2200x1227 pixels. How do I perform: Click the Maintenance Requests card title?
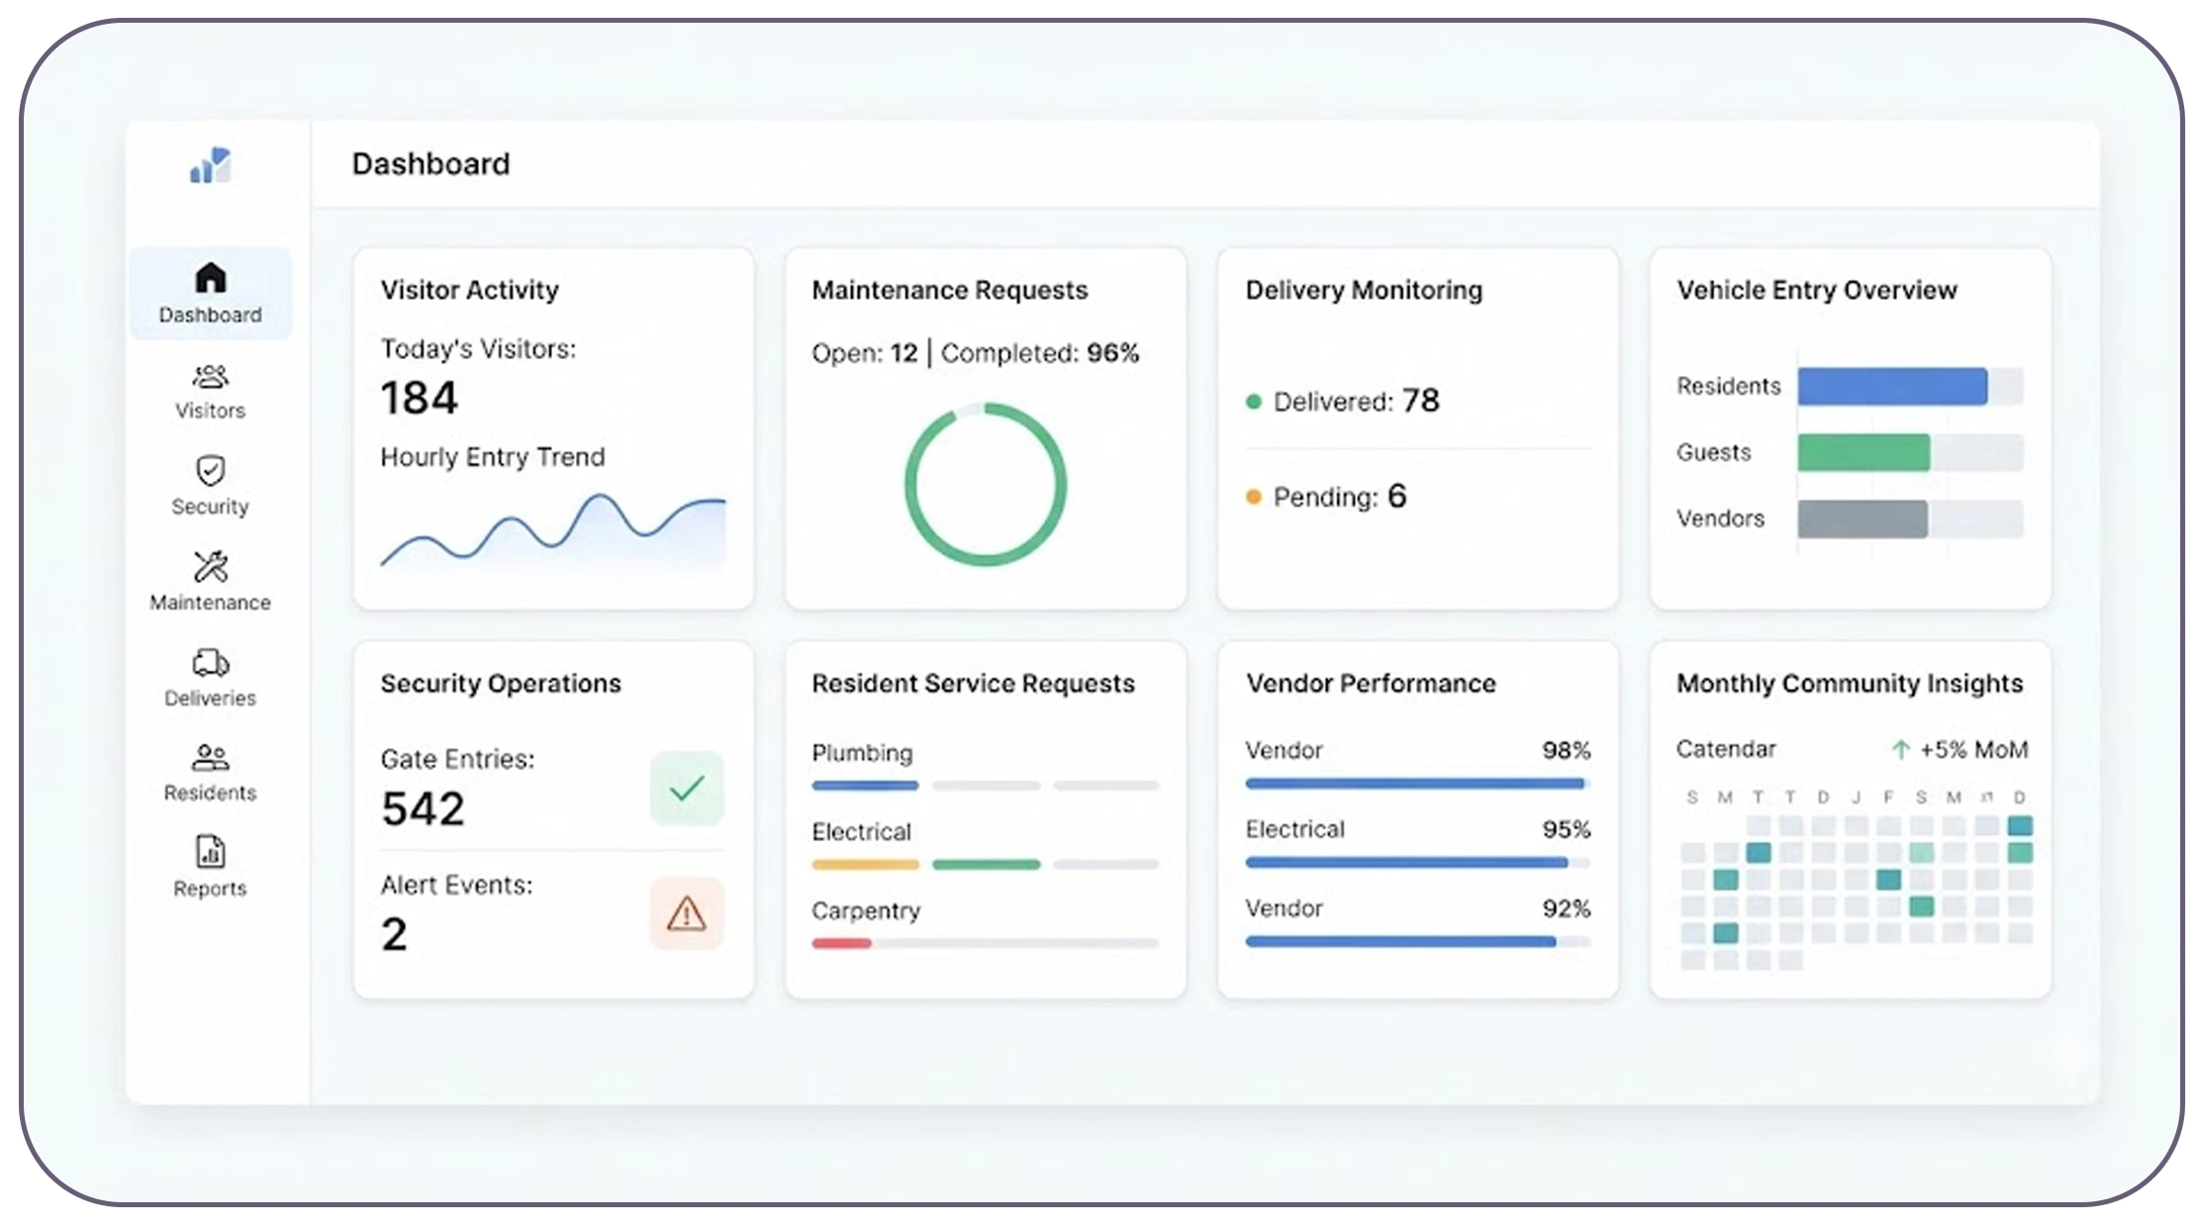[x=950, y=290]
